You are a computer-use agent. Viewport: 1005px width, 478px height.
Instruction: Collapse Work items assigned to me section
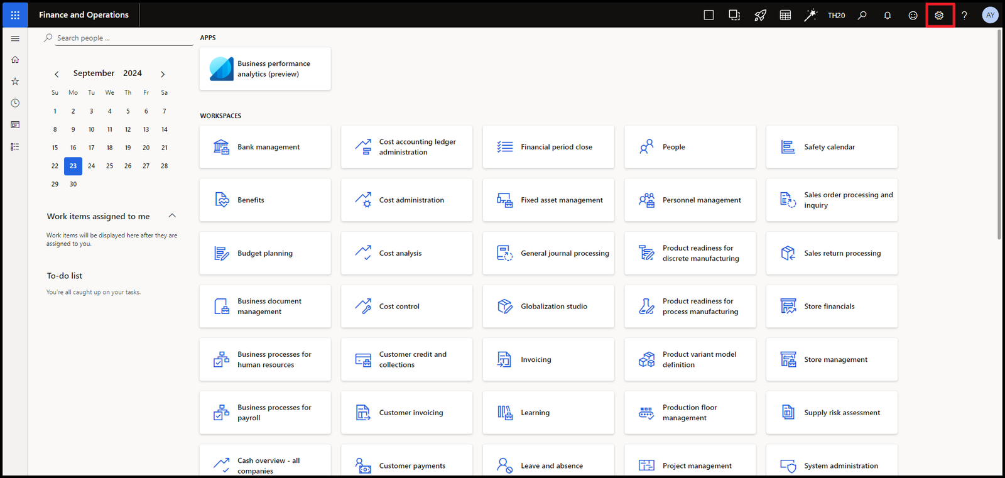pyautogui.click(x=172, y=215)
